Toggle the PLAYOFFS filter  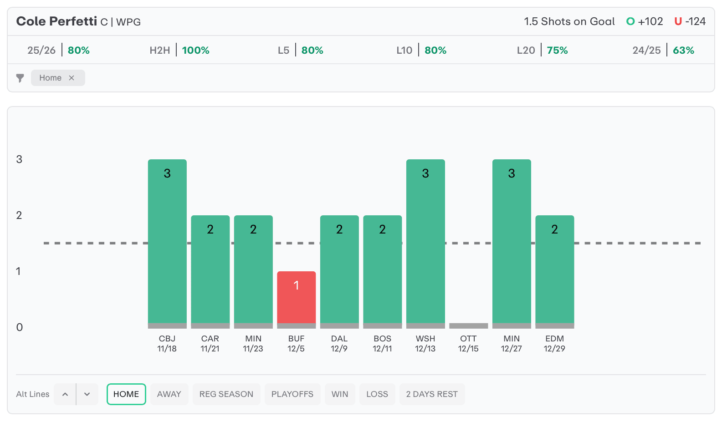pyautogui.click(x=292, y=394)
